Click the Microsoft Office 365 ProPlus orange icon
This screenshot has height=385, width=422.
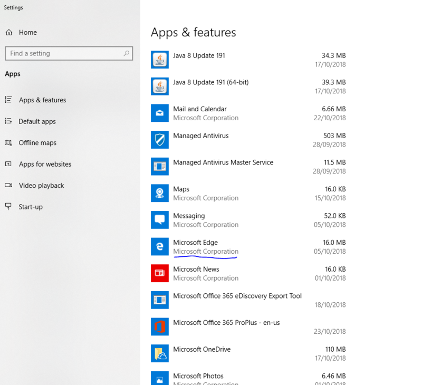coord(160,327)
